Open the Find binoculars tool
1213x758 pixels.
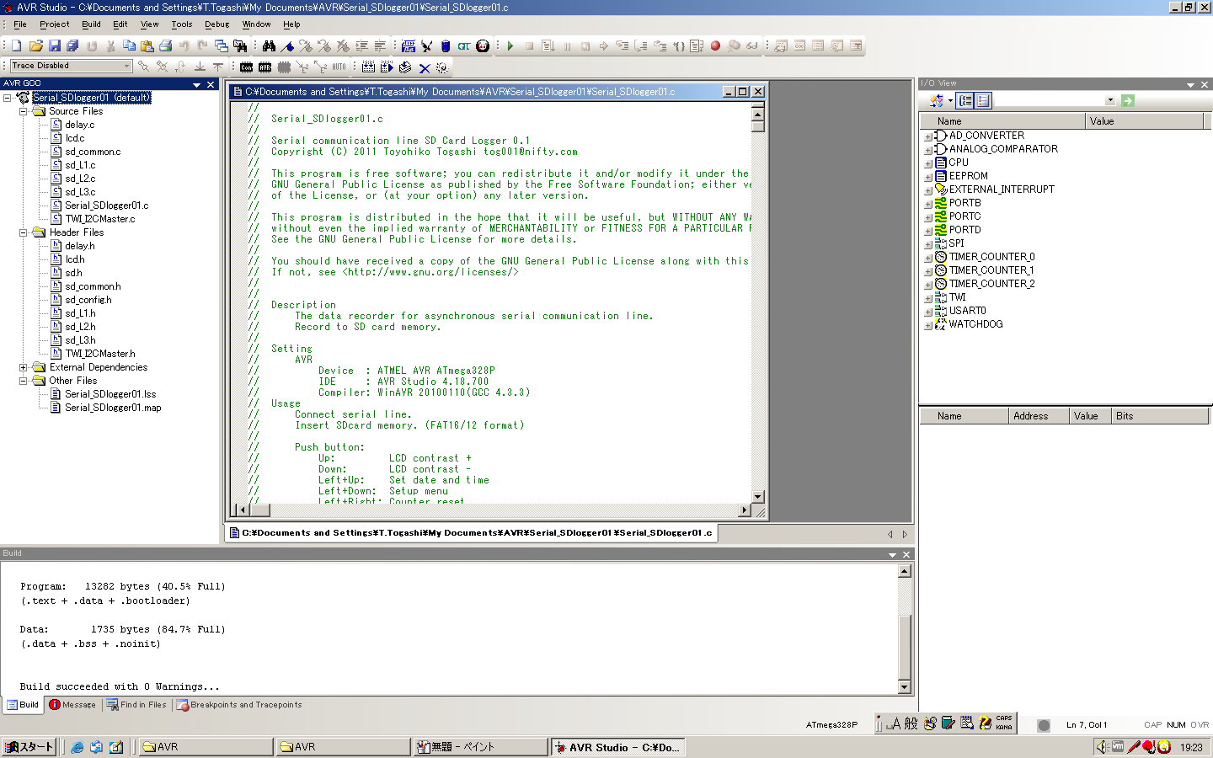click(x=269, y=46)
